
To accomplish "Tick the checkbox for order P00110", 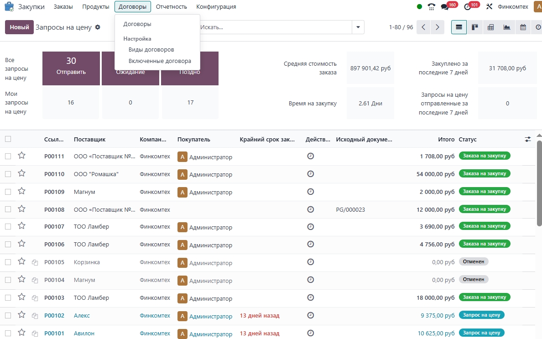I will point(8,174).
